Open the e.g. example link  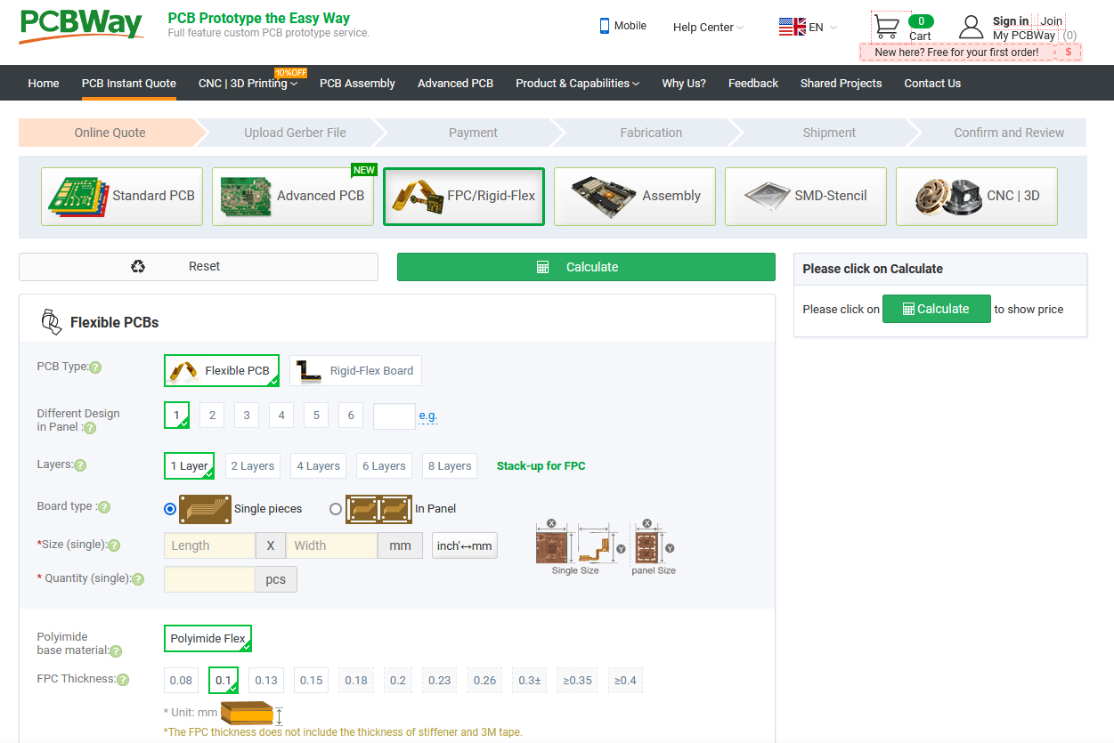coord(428,416)
